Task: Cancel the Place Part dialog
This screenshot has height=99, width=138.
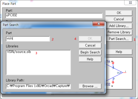Action: [x=119, y=19]
